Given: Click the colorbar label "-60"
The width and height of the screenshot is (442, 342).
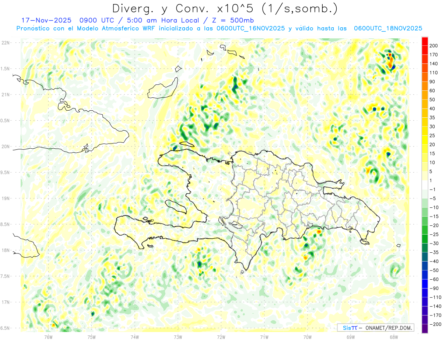Looking at the screenshot, I should (435, 279).
